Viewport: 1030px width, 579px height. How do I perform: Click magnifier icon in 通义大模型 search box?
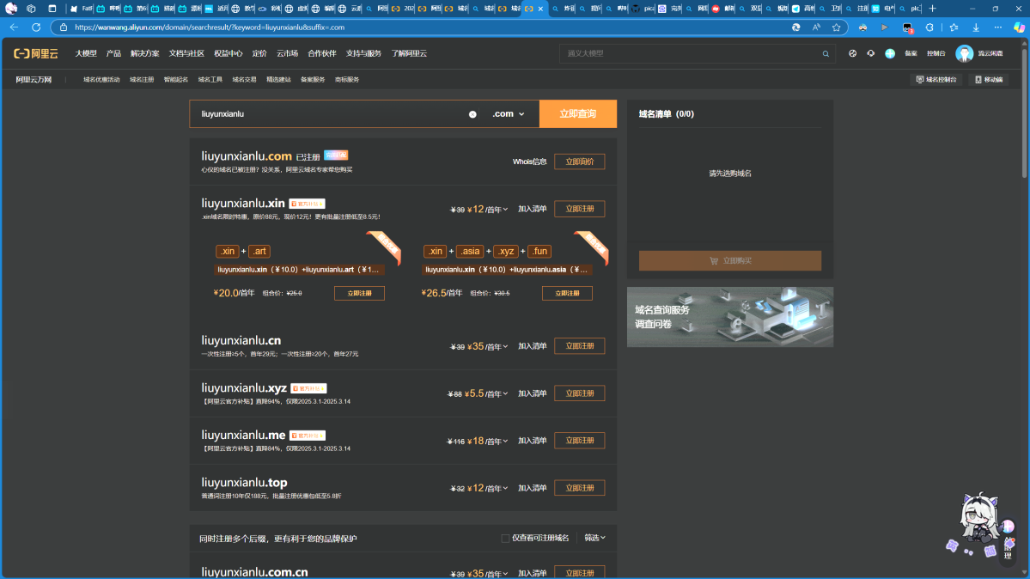pyautogui.click(x=826, y=54)
